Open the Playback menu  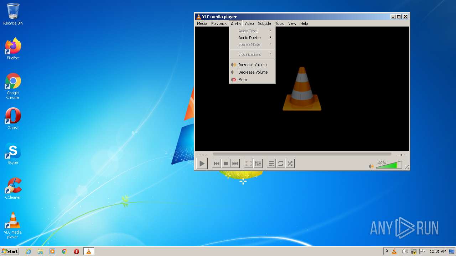(x=219, y=23)
